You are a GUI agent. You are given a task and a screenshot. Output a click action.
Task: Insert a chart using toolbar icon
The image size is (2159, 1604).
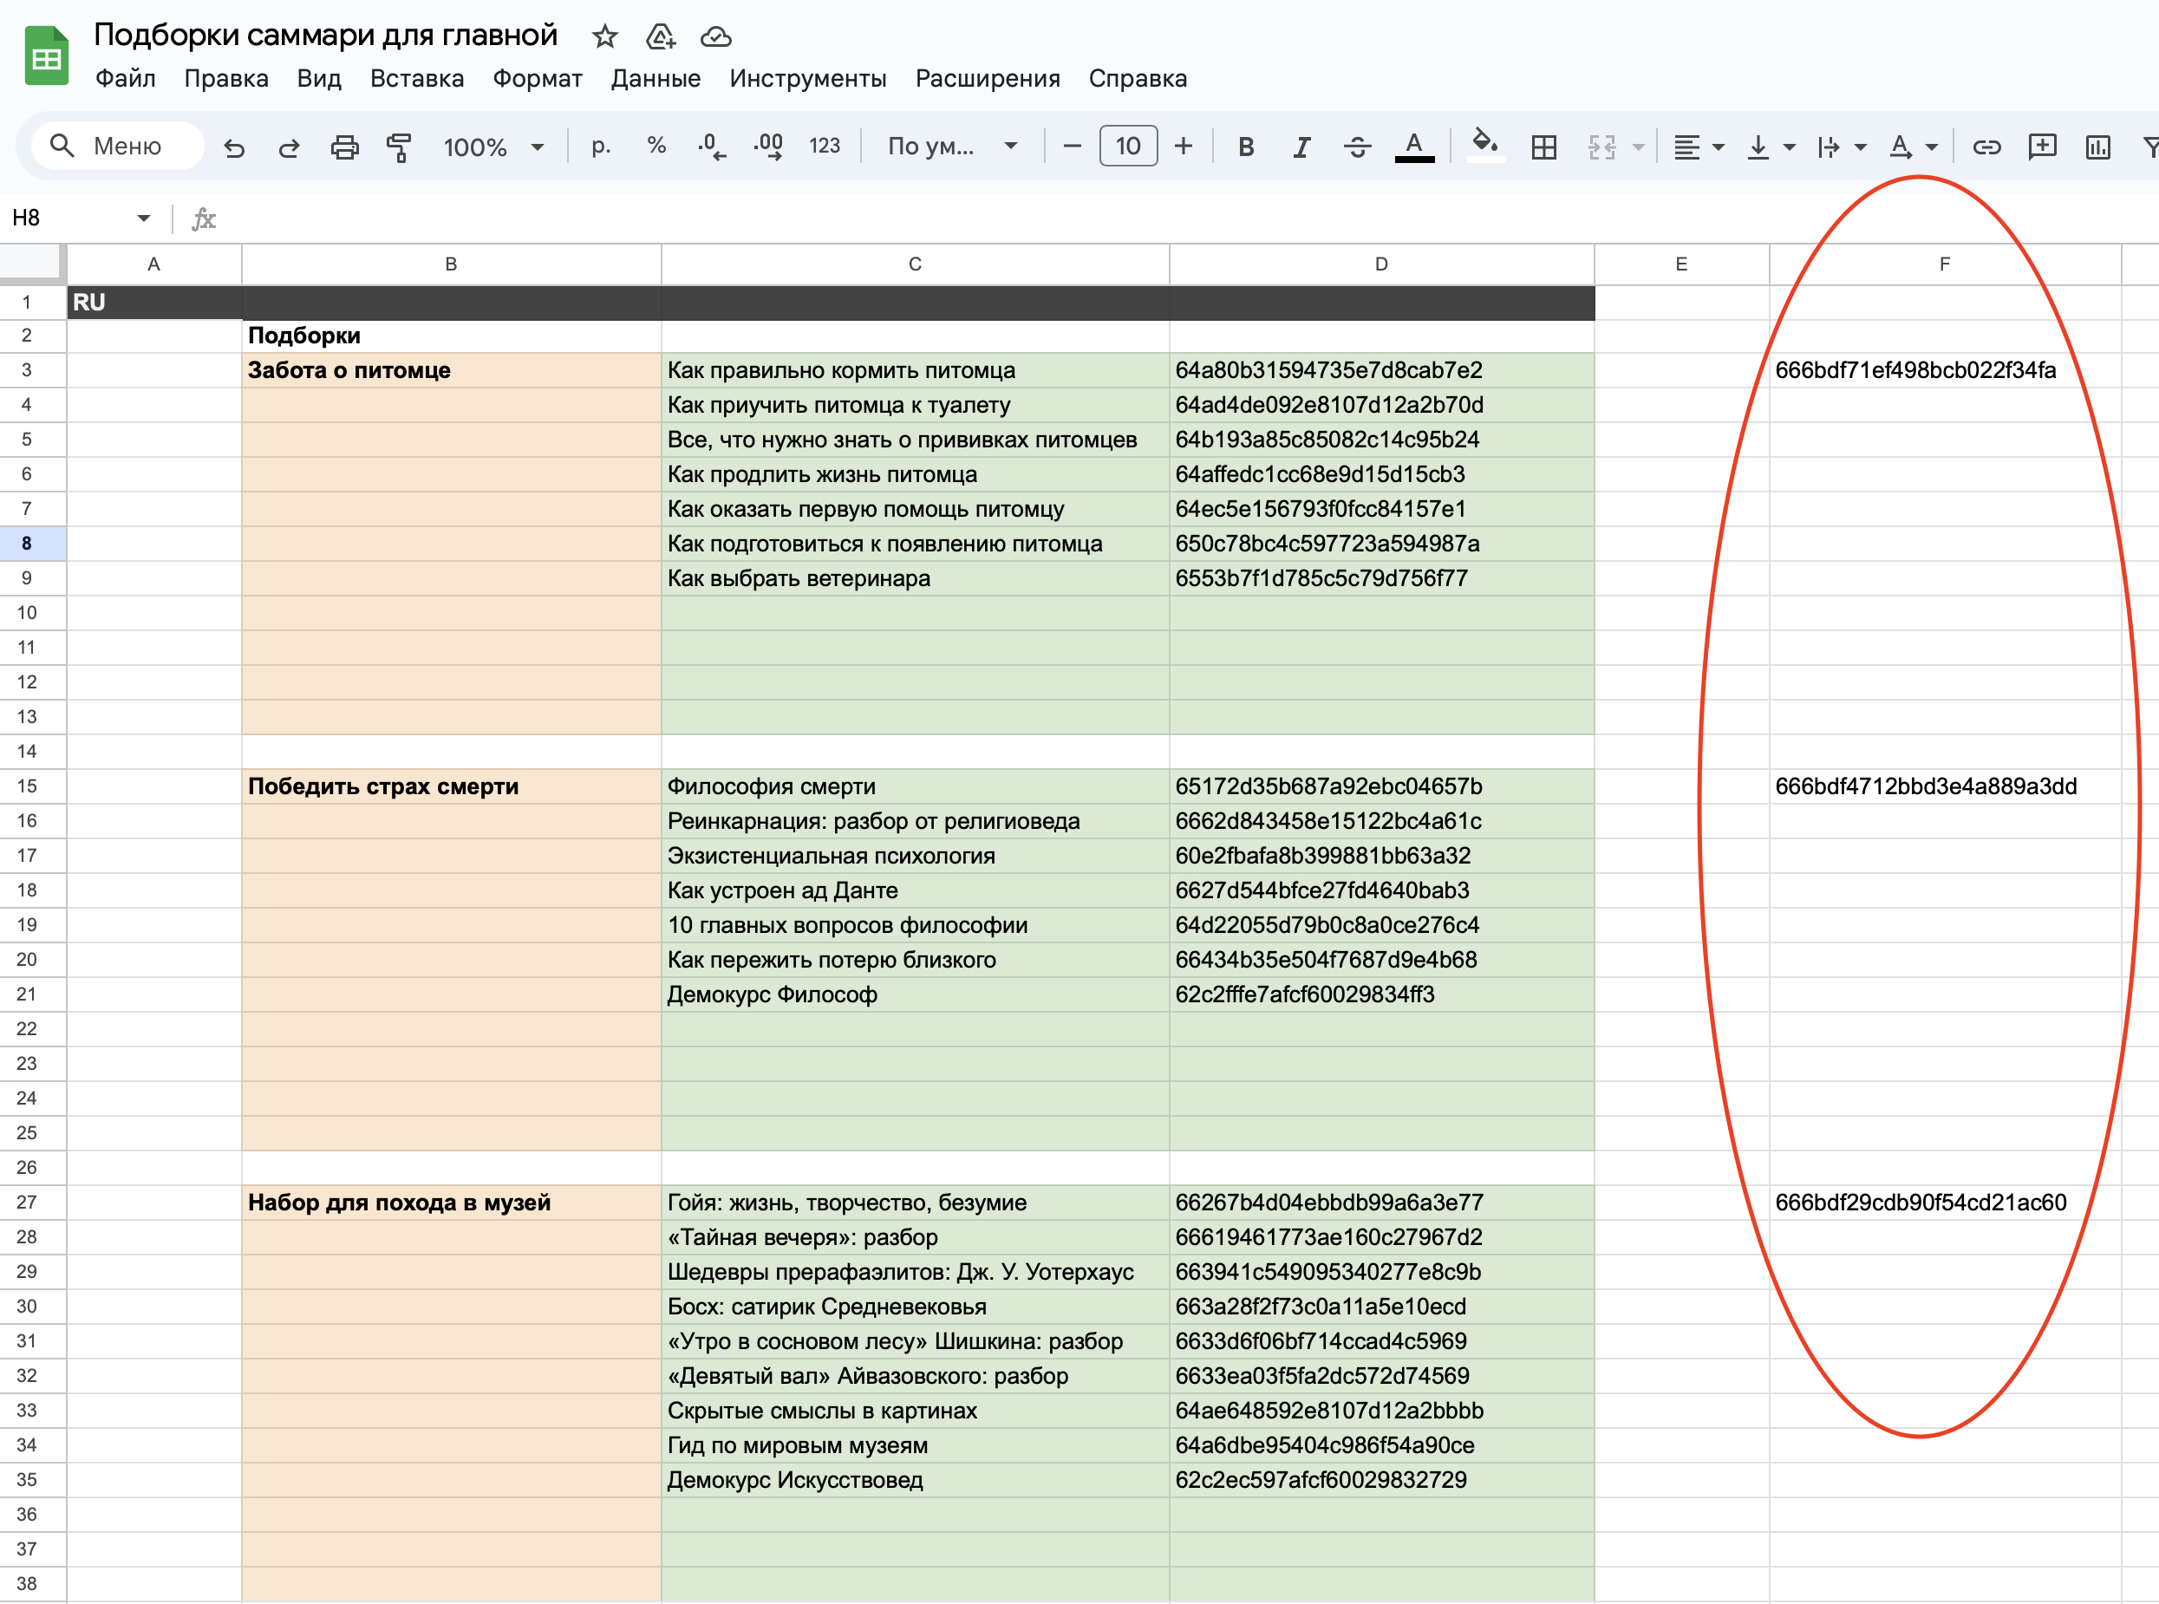tap(2097, 147)
